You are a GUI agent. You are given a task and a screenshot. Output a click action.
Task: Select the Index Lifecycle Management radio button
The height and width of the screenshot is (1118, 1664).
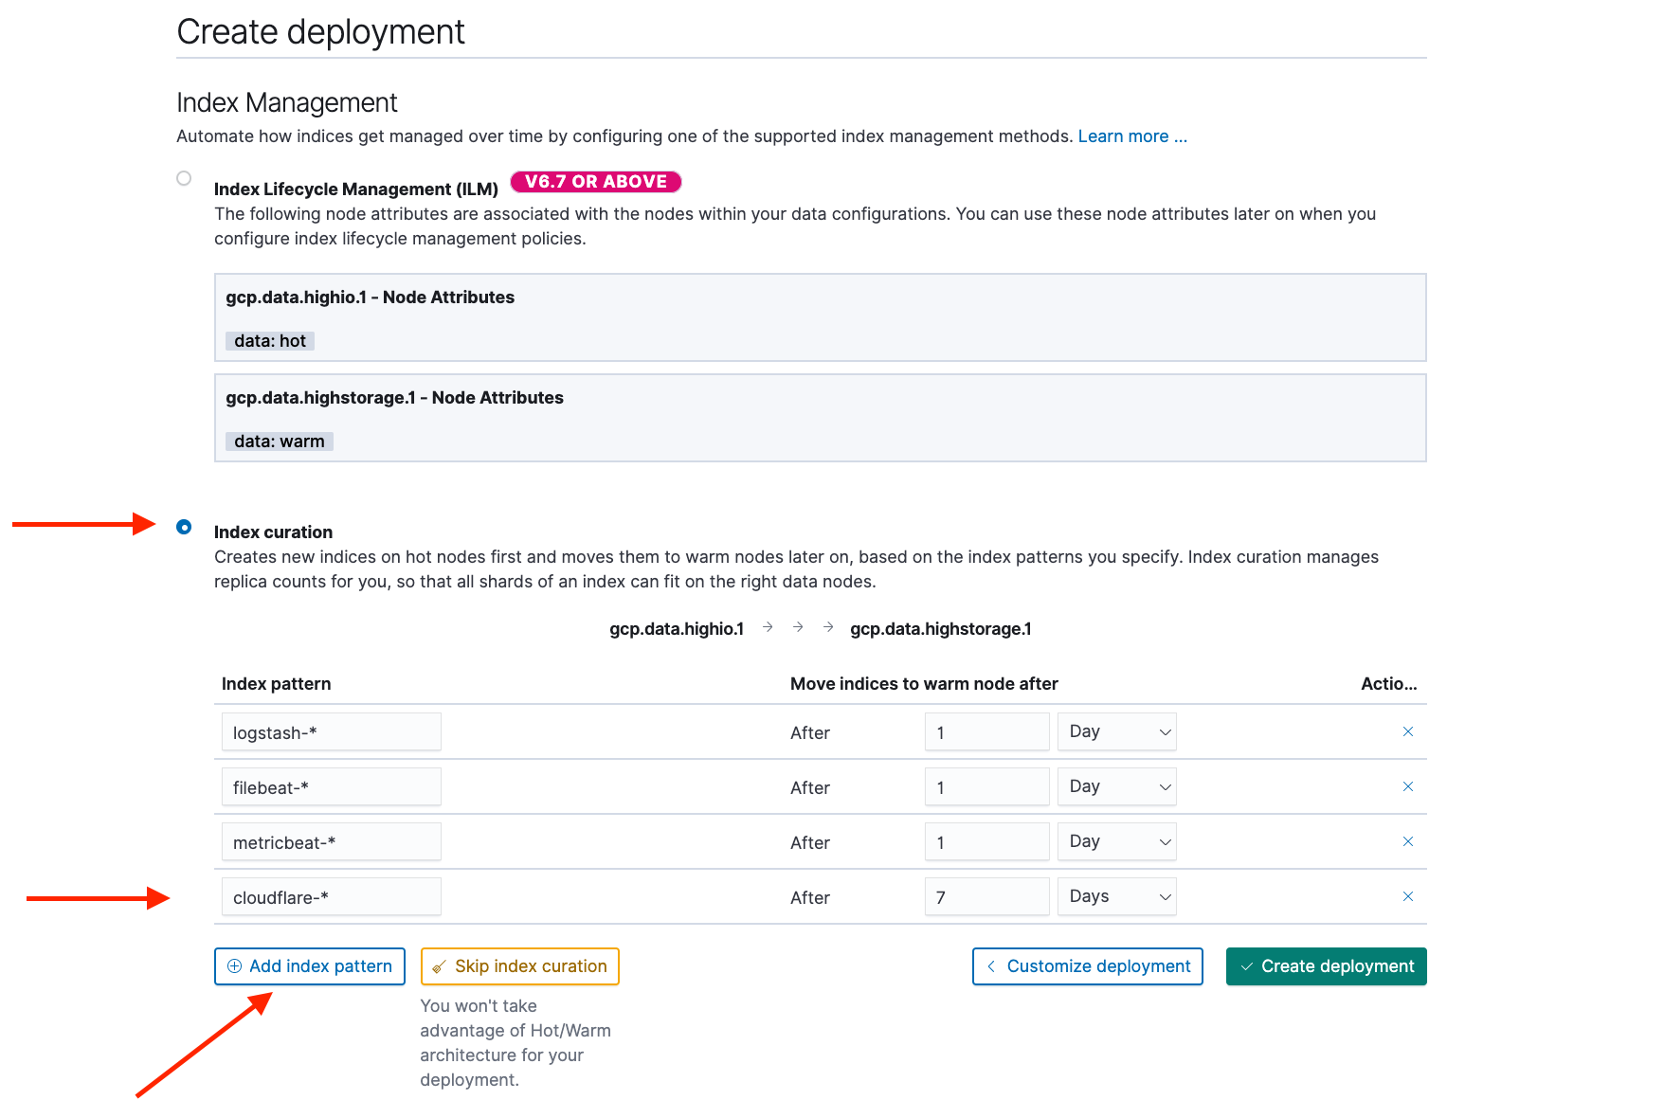(x=184, y=178)
